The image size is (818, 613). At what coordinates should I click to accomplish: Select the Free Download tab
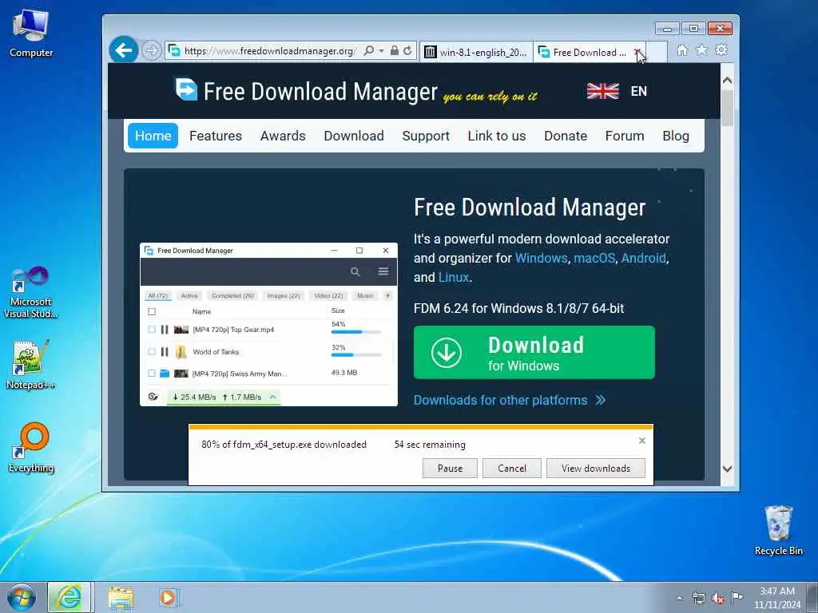tap(584, 52)
